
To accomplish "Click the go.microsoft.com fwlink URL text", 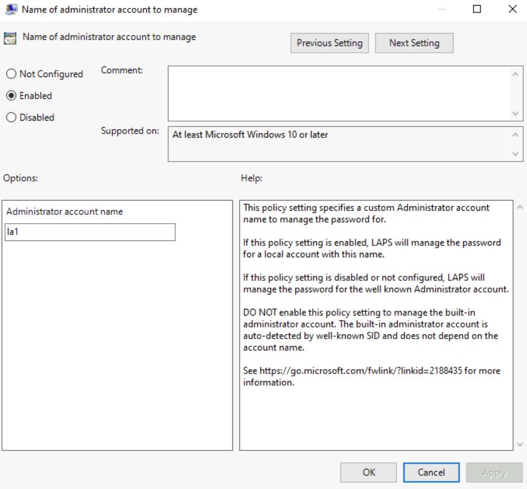I will pyautogui.click(x=361, y=371).
